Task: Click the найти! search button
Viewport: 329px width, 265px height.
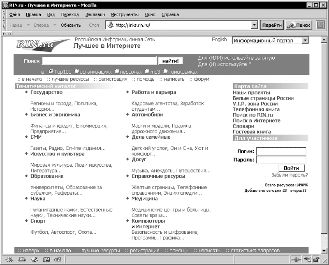Action: pyautogui.click(x=170, y=61)
